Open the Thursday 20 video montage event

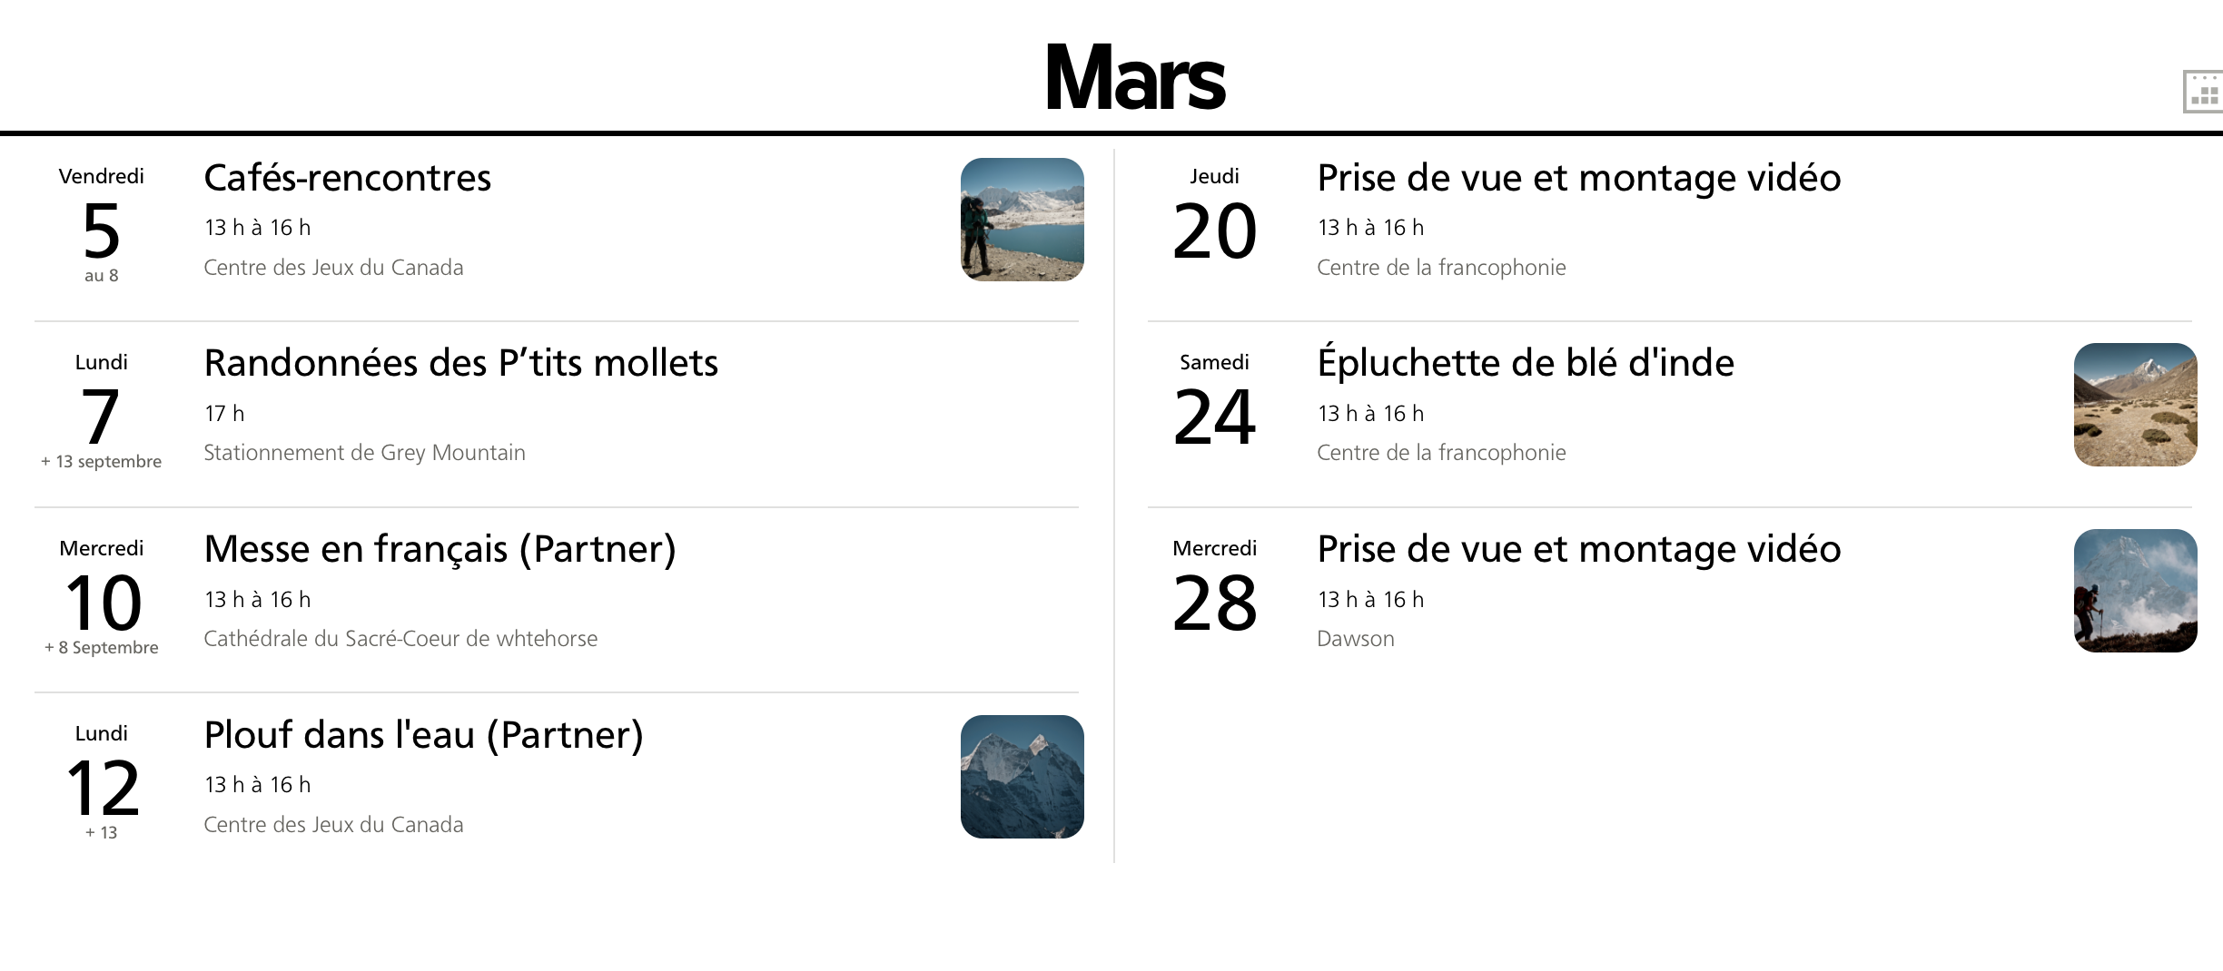pos(1578,178)
